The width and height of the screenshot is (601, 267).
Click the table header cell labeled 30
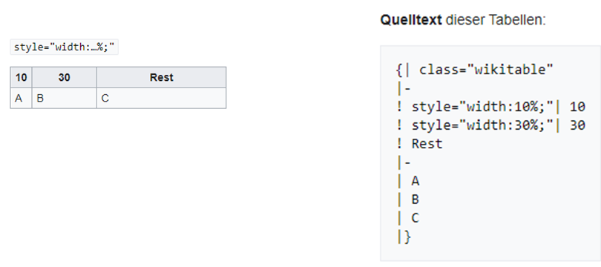tap(65, 77)
